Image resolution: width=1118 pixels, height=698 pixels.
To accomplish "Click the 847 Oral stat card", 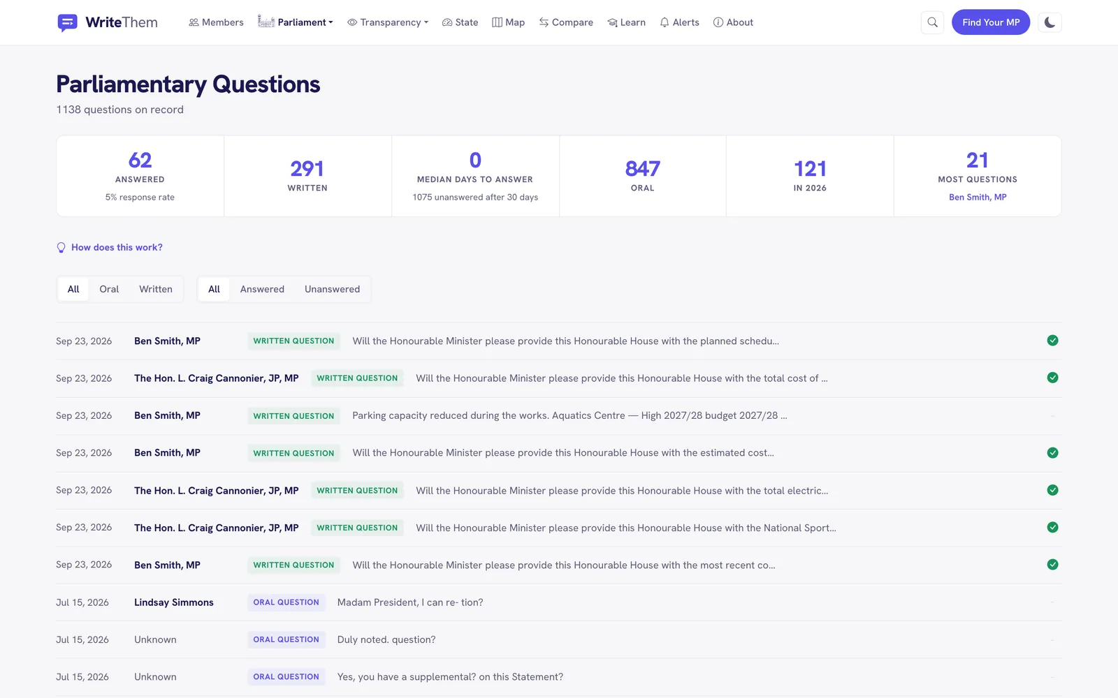I will point(643,176).
